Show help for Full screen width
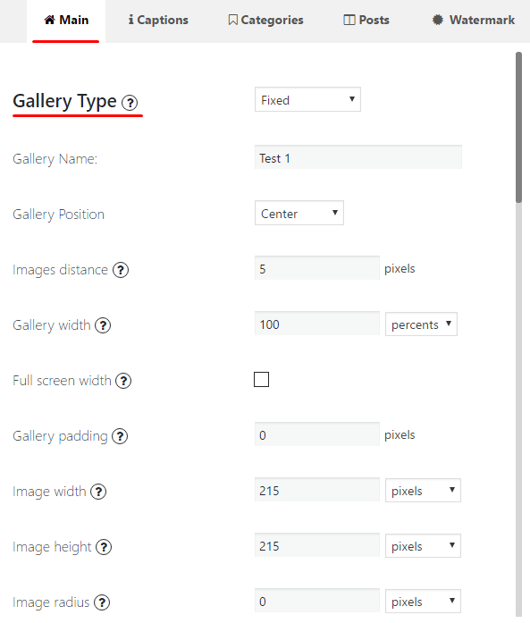 pyautogui.click(x=123, y=381)
